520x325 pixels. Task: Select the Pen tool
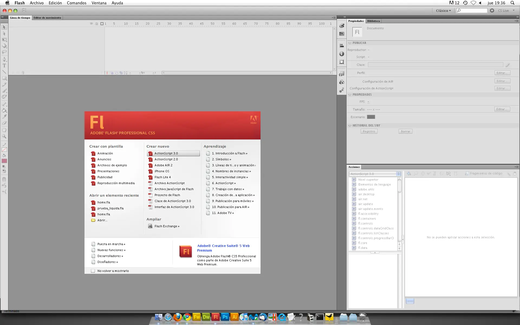pyautogui.click(x=4, y=59)
